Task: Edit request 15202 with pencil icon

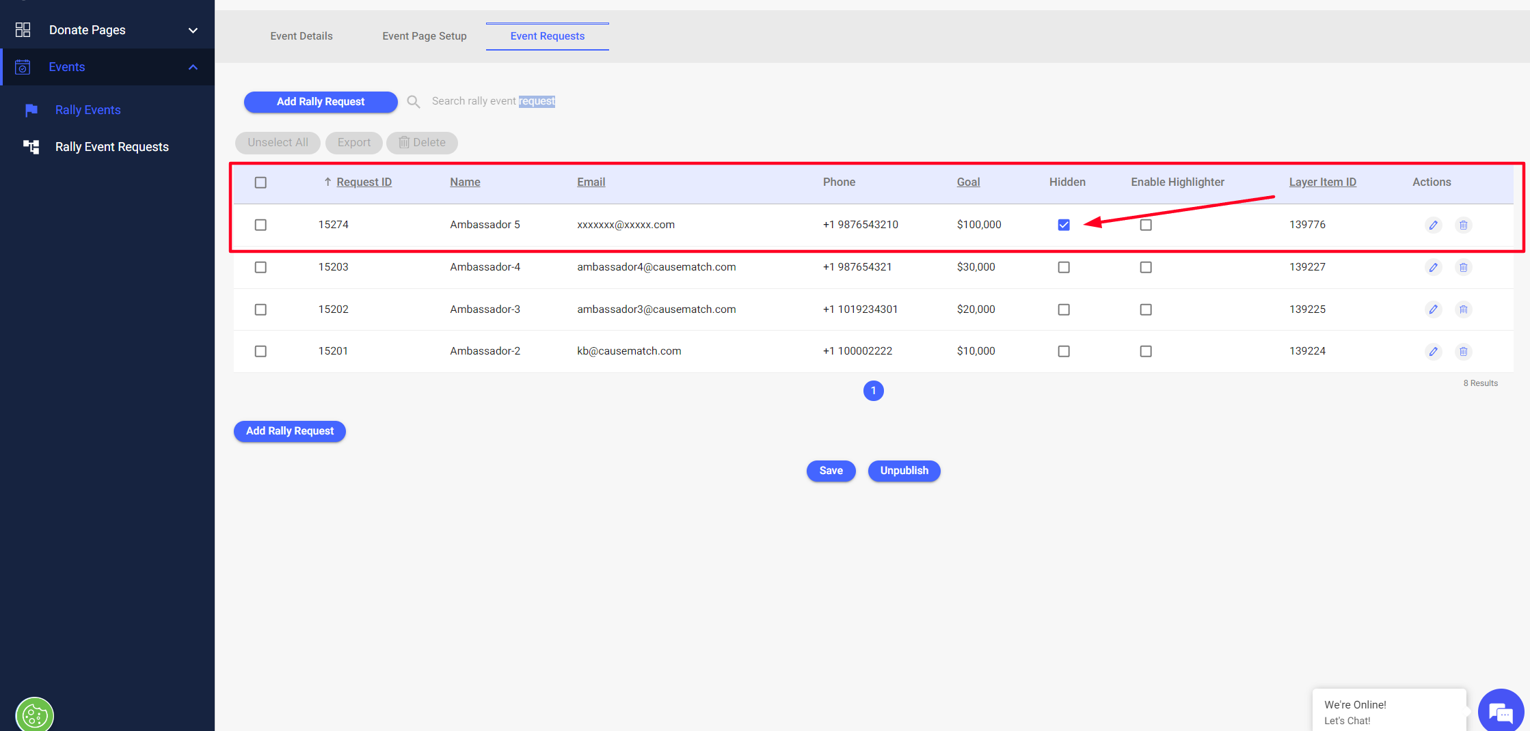Action: [x=1434, y=309]
